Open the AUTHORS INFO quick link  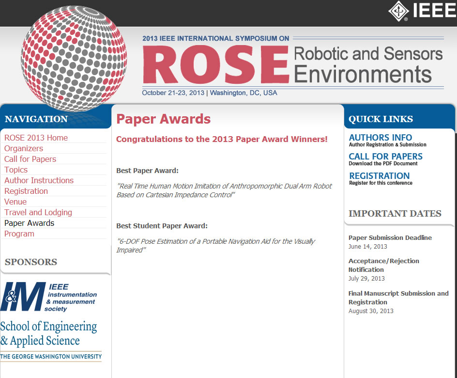(381, 137)
